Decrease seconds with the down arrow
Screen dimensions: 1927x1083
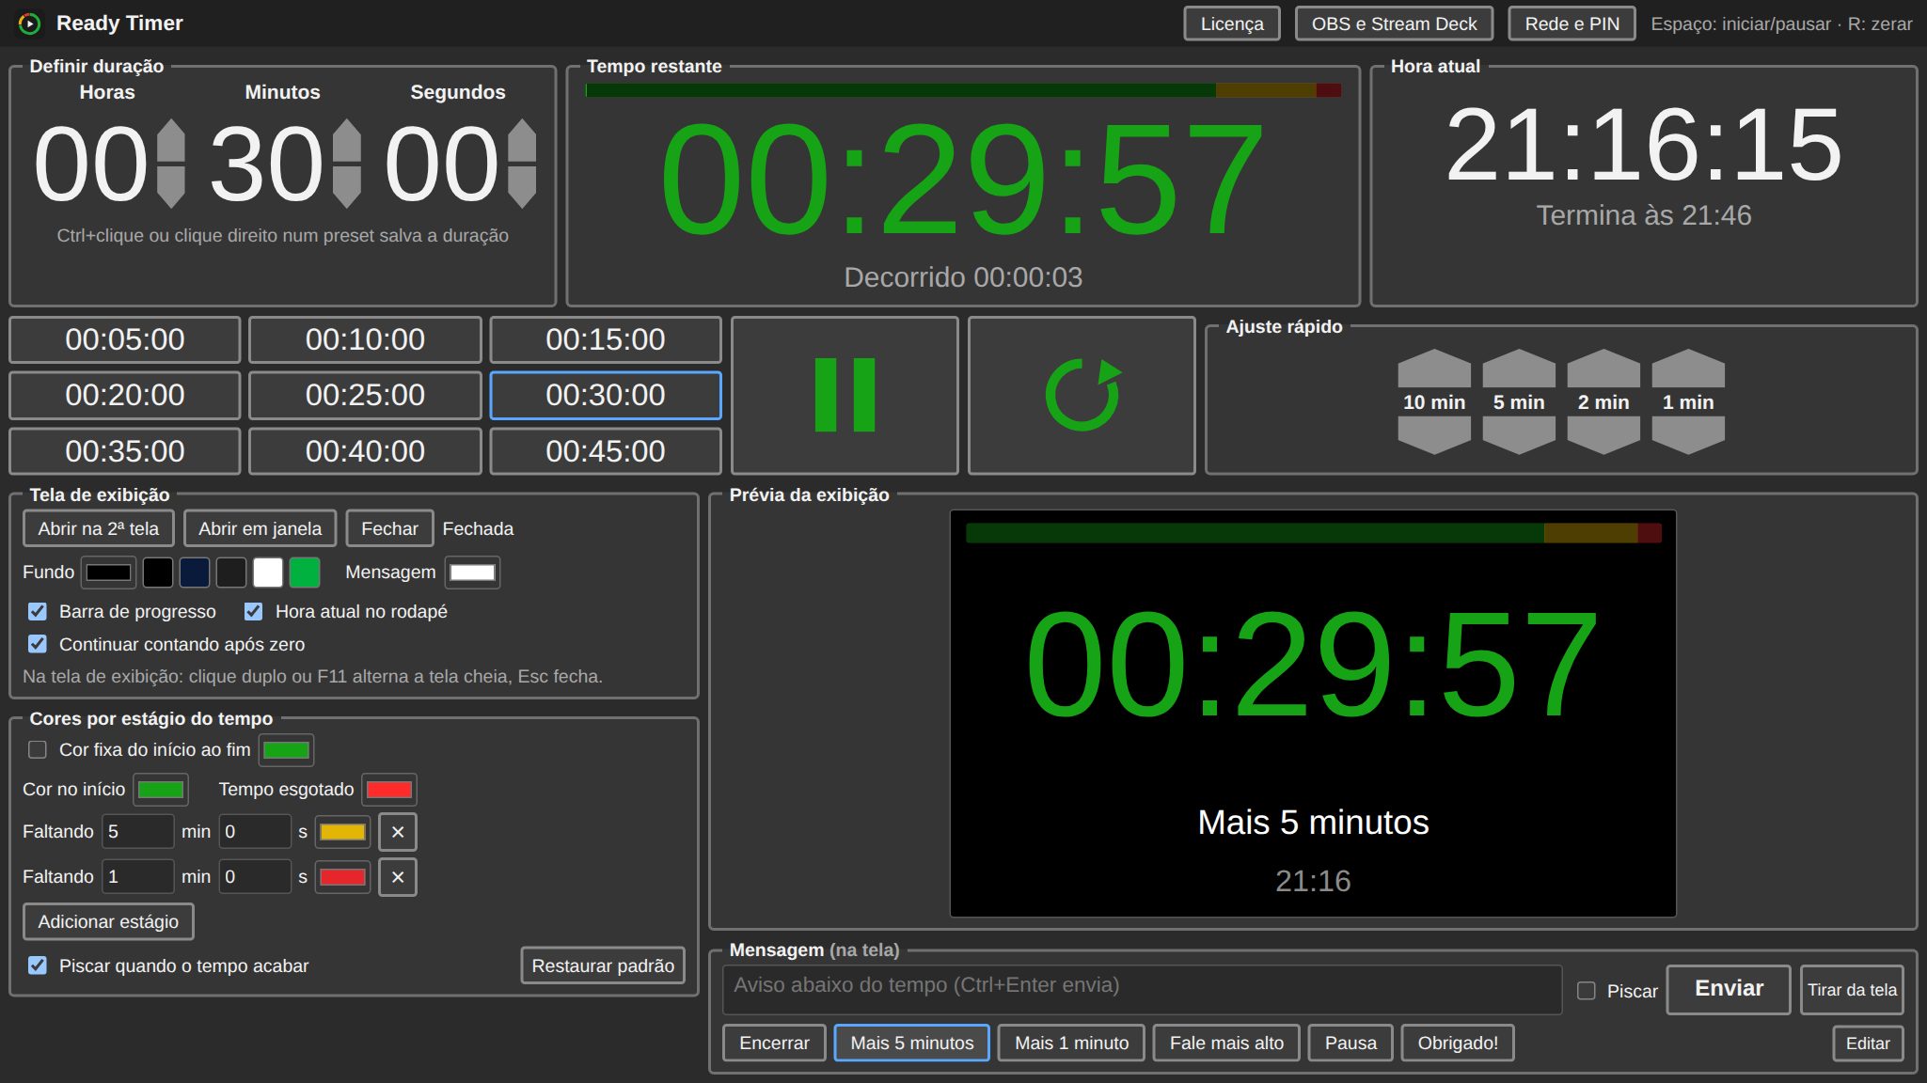522,186
